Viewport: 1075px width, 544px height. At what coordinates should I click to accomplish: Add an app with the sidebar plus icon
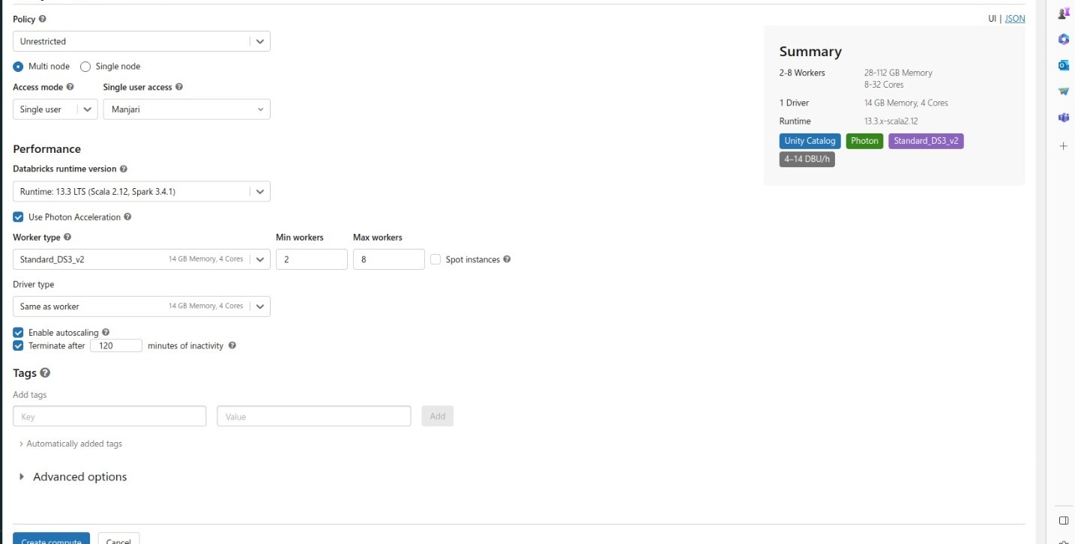coord(1063,145)
